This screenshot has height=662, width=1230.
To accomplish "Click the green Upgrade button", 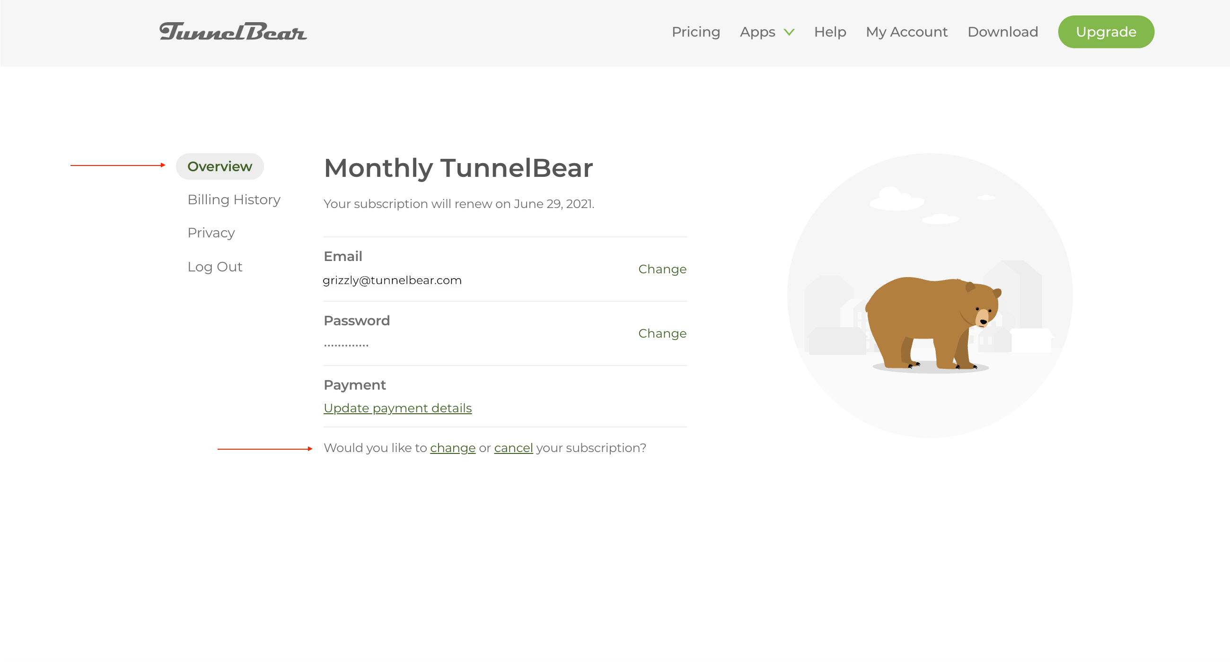I will pyautogui.click(x=1106, y=32).
